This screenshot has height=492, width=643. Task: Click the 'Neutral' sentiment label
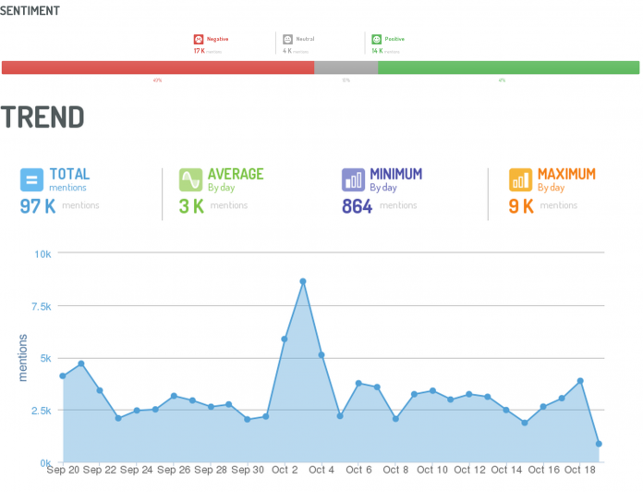[305, 39]
